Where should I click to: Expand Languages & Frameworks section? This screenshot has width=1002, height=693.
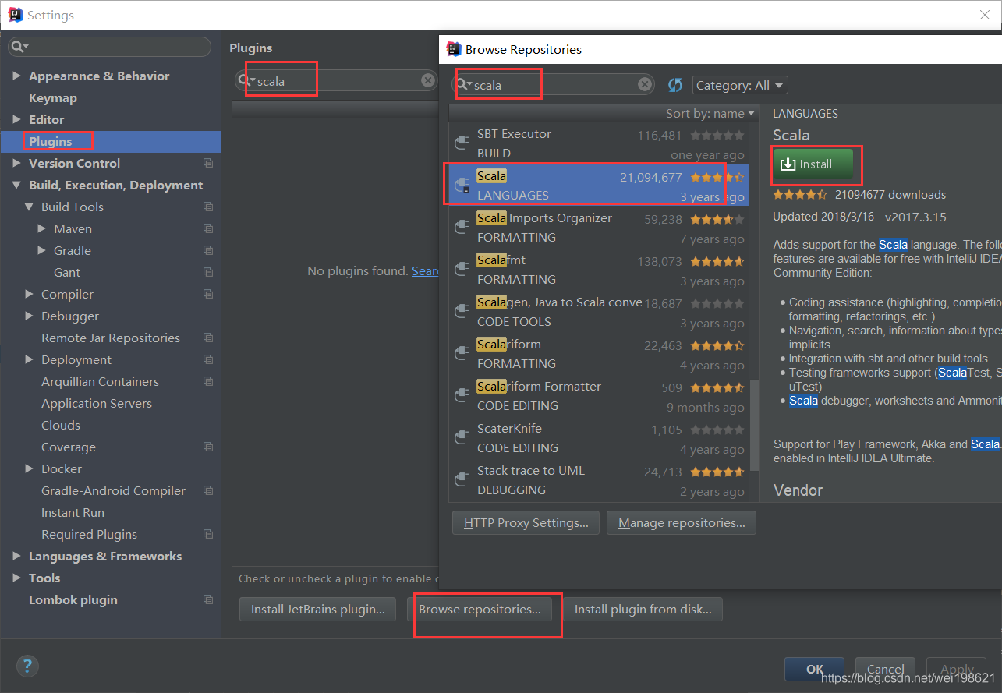(16, 556)
